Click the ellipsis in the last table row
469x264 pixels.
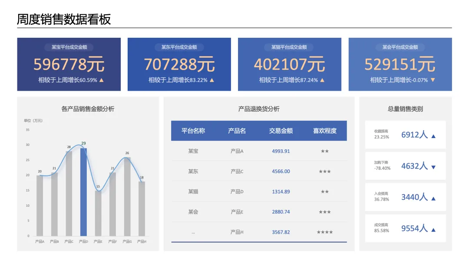pyautogui.click(x=193, y=233)
